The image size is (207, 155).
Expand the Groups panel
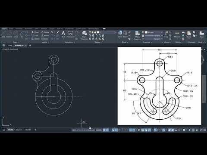point(168,42)
